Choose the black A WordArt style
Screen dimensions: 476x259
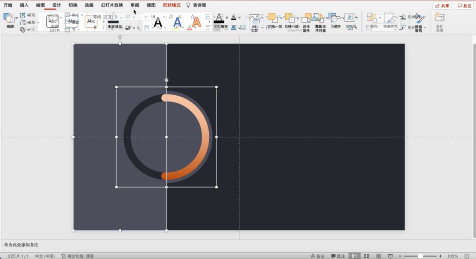tap(158, 23)
